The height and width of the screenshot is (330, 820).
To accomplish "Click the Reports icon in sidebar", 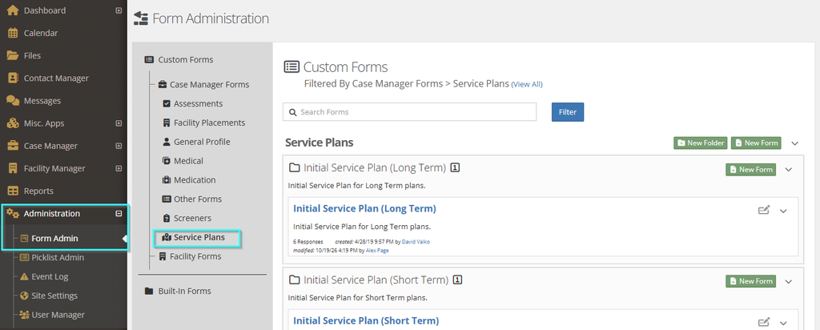I will [13, 191].
